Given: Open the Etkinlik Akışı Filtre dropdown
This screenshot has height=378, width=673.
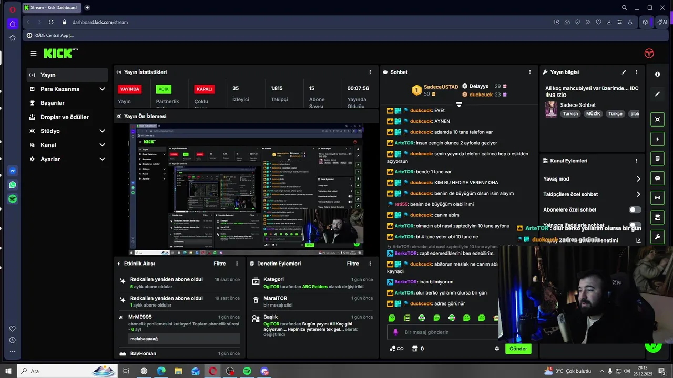Looking at the screenshot, I should (x=220, y=264).
